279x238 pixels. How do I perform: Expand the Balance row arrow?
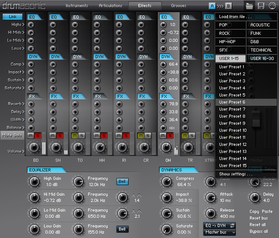coord(23,128)
